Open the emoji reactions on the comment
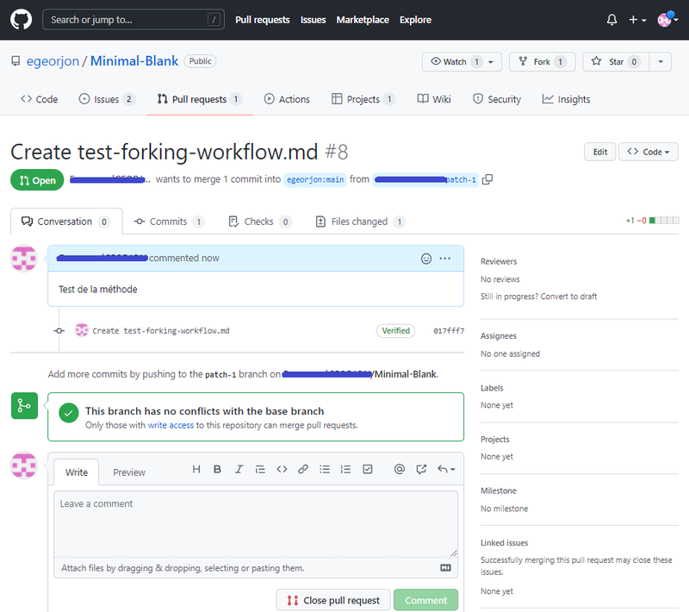This screenshot has height=612, width=689. tap(426, 258)
